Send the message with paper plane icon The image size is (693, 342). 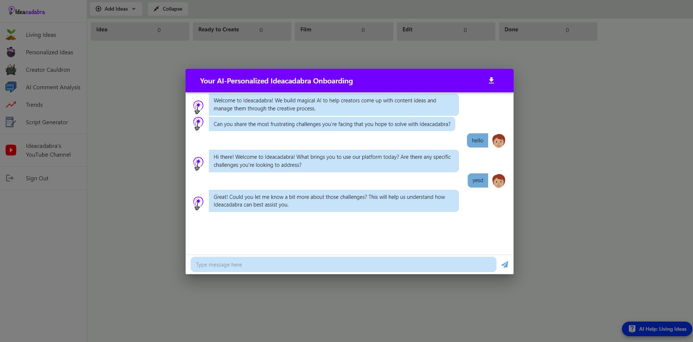505,264
